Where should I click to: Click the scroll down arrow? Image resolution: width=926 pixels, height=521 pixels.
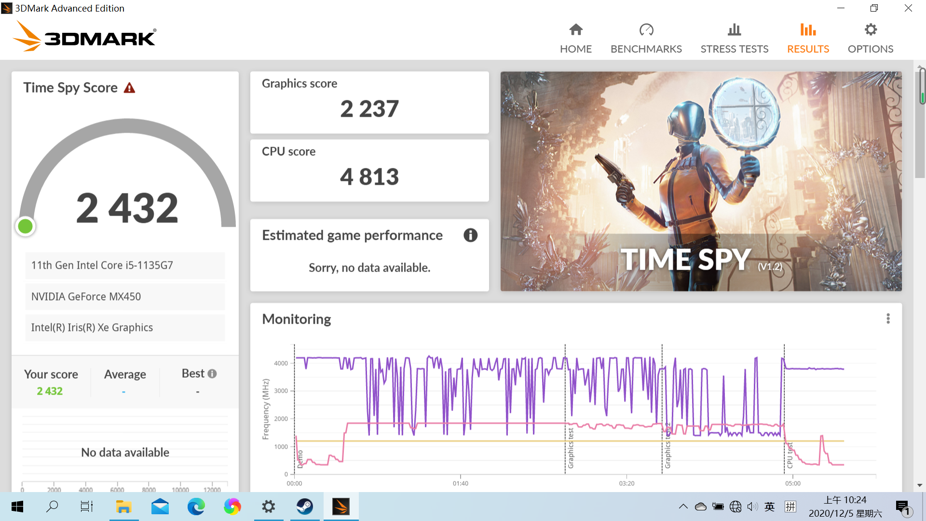click(920, 485)
